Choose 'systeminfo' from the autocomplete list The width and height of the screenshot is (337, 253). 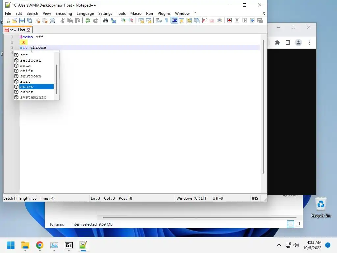(x=34, y=97)
